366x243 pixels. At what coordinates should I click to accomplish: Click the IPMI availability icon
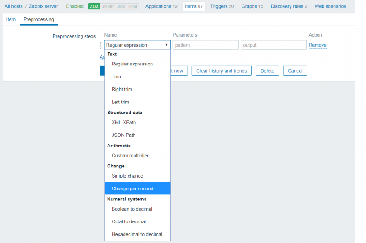(134, 6)
